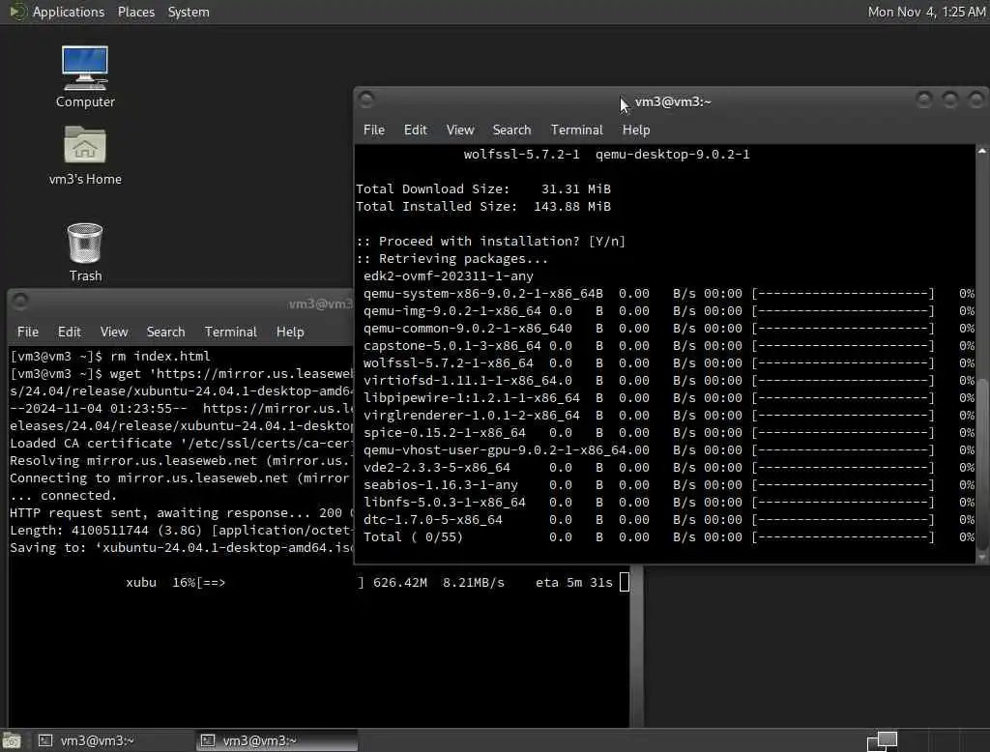Image resolution: width=990 pixels, height=752 pixels.
Task: Click the vde2-2.3.3-5-x86_64 row
Action: 669,468
